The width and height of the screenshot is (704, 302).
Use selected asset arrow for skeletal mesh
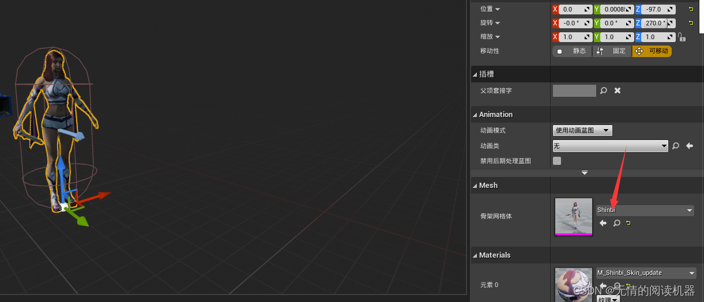(x=603, y=223)
